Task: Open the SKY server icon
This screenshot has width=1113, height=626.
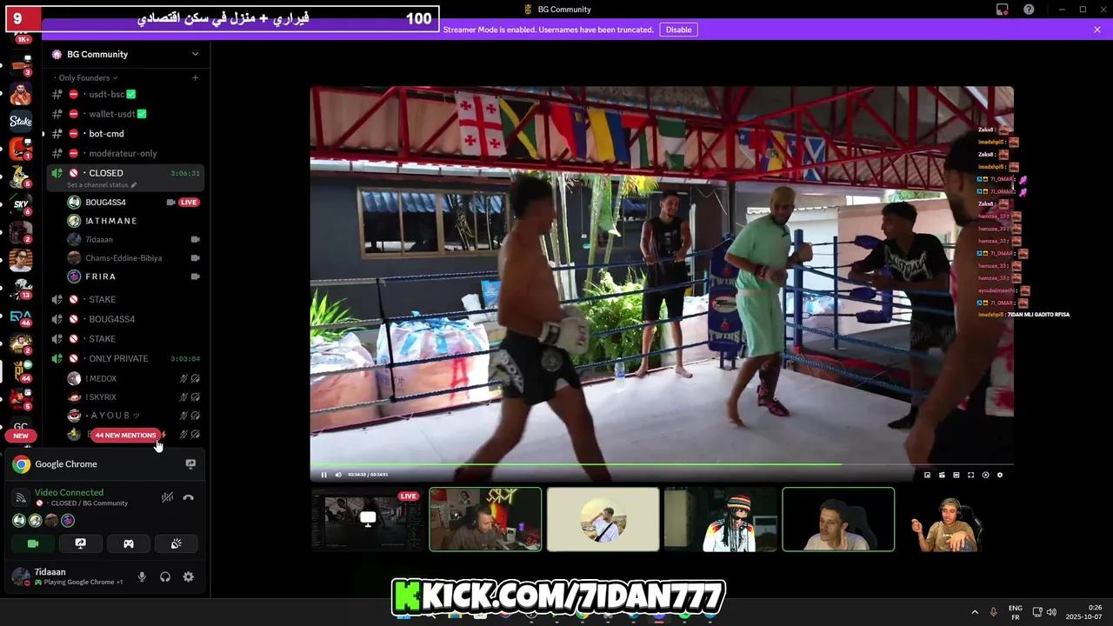Action: pyautogui.click(x=21, y=205)
